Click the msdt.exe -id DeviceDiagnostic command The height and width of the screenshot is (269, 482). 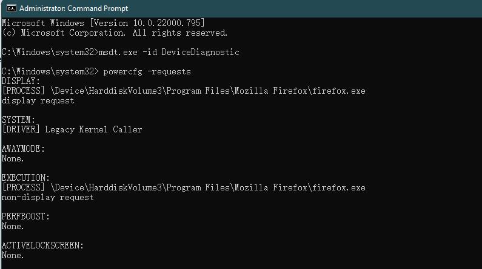coord(169,52)
